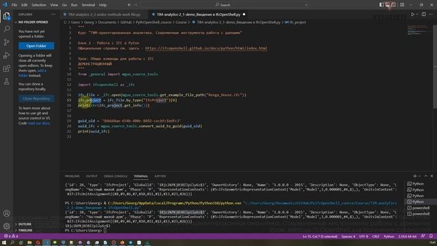Viewport: 437px width, 246px height.
Task: Open the Explorer view in activity bar
Action: point(6,16)
